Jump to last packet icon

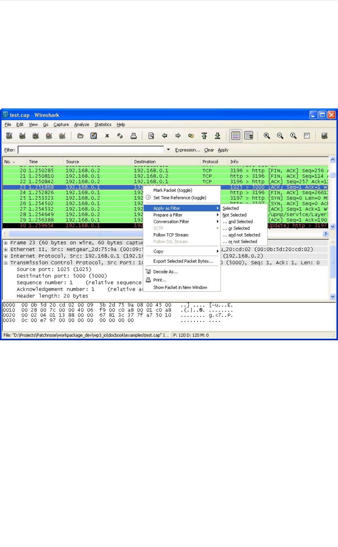[218, 136]
